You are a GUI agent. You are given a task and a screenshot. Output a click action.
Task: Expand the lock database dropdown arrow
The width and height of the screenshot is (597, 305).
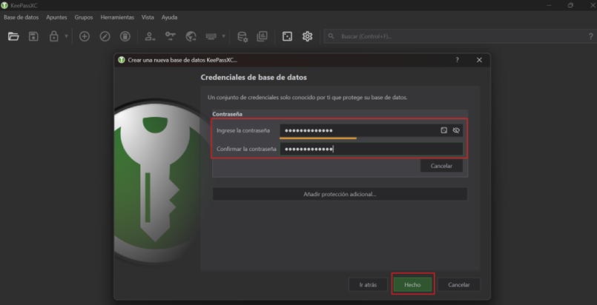[66, 36]
